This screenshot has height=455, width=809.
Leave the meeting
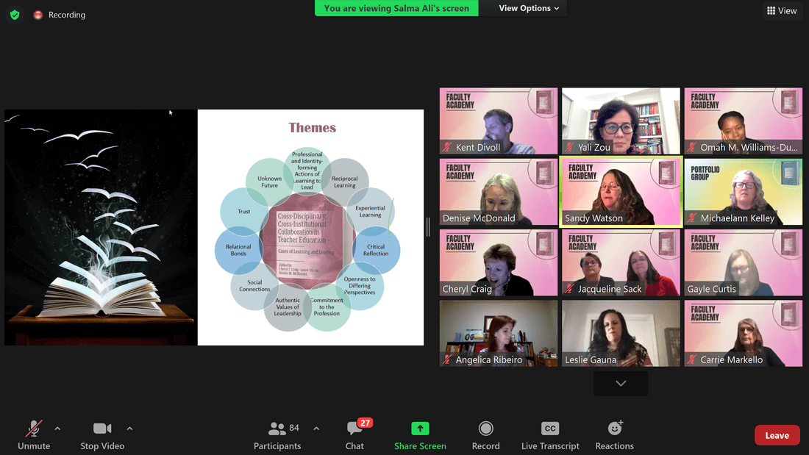tap(777, 435)
